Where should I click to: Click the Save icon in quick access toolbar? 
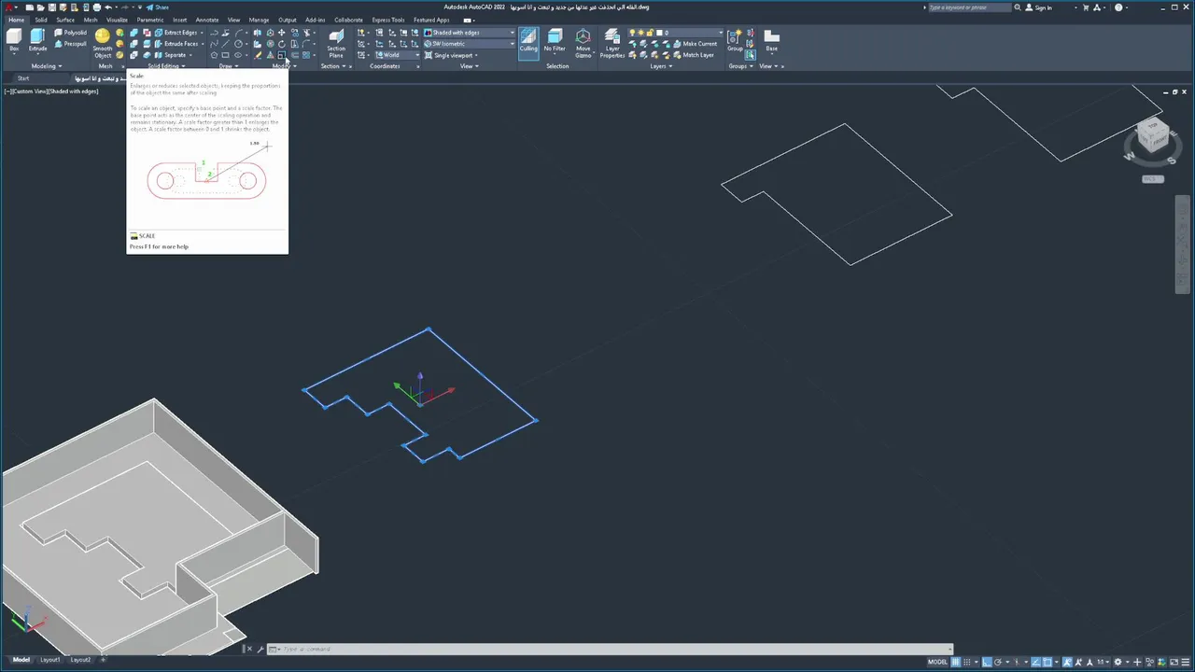[x=51, y=7]
